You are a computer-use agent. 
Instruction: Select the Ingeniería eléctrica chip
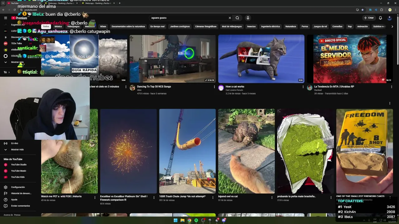pyautogui.click(x=271, y=26)
